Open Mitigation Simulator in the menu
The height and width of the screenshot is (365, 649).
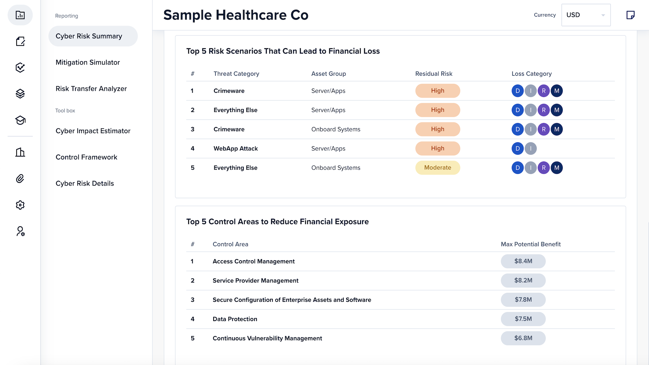(x=88, y=63)
